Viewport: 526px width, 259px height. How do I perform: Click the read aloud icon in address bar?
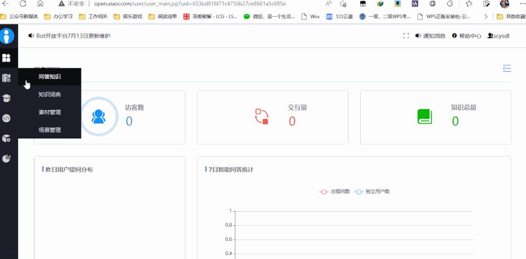click(x=329, y=4)
